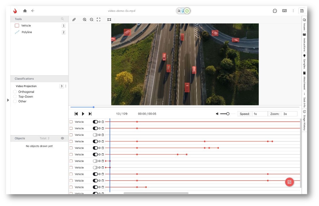
Task: Open the comments speech bubble icon
Action: tap(275, 11)
